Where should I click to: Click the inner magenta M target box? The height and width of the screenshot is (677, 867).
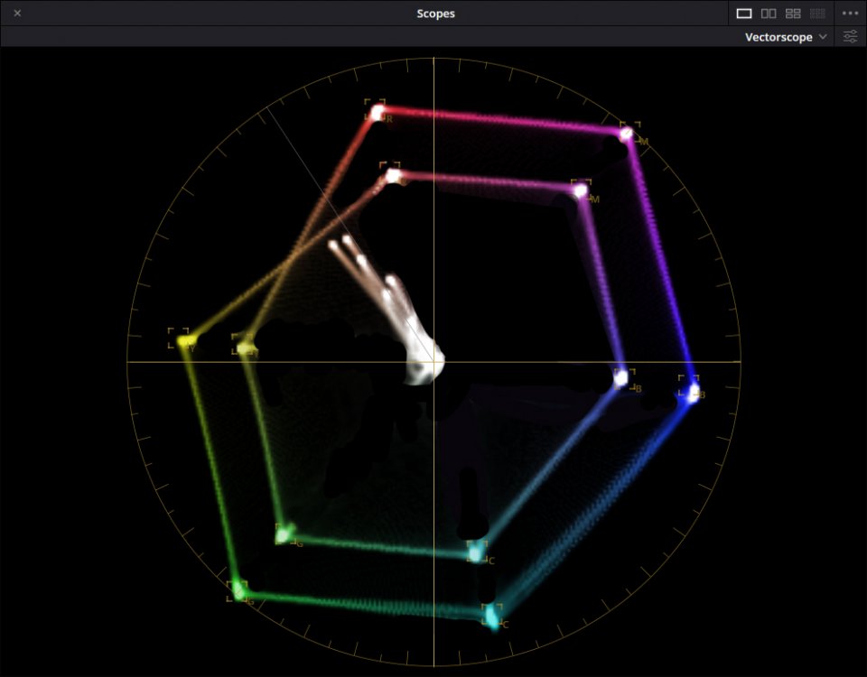581,190
